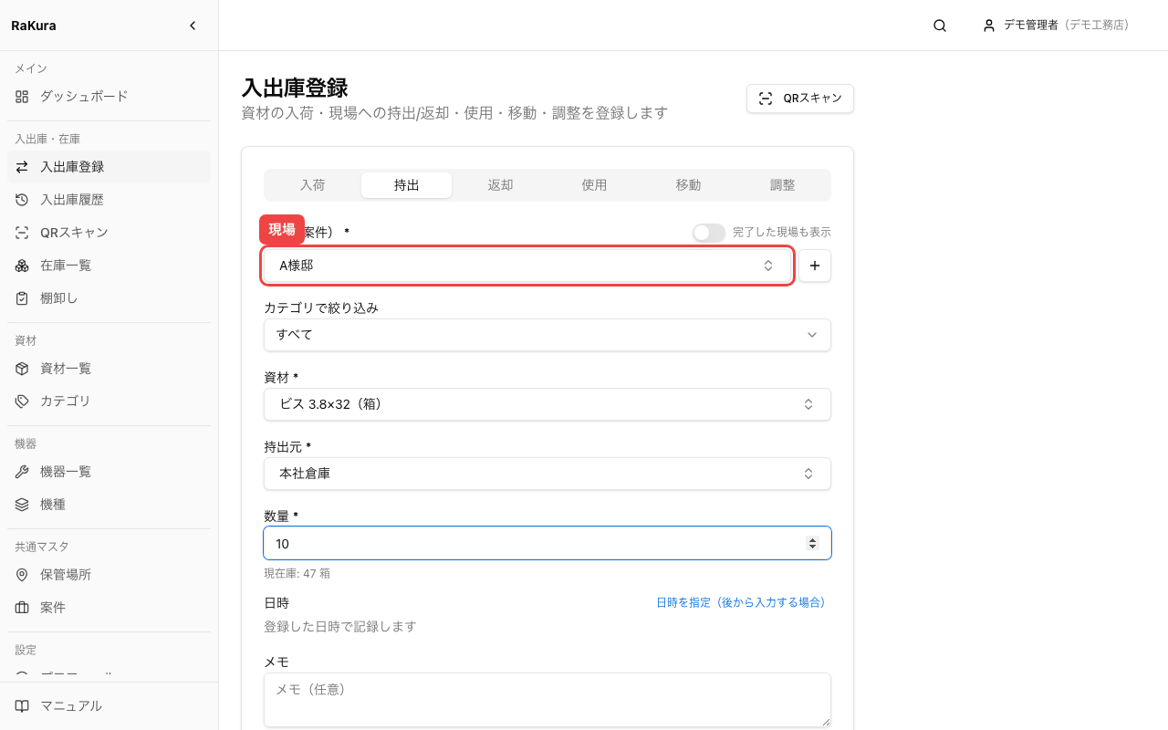This screenshot has width=1168, height=730.
Task: Select the 持出 tab
Action: tap(406, 185)
